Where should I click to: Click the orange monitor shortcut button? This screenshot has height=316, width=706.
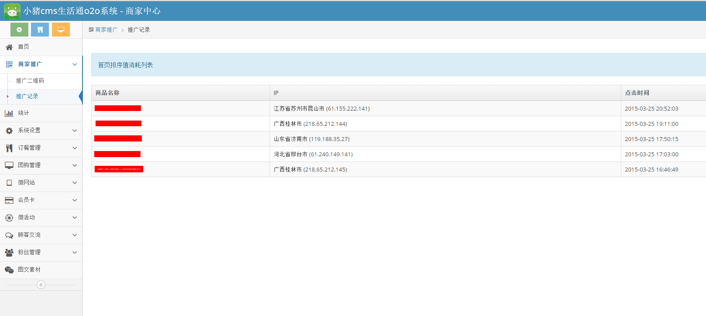tap(61, 30)
